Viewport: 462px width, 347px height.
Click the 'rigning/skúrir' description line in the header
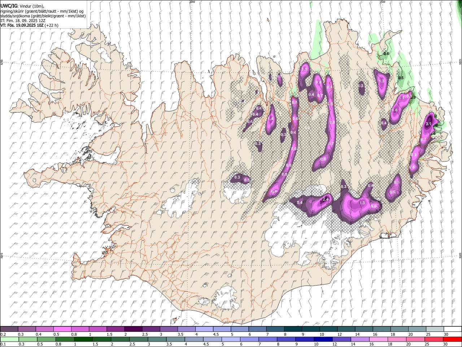42,11
